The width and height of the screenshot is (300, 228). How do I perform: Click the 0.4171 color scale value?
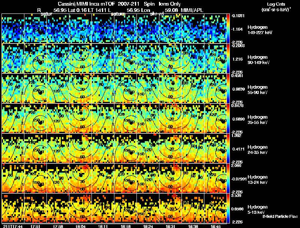point(238,149)
